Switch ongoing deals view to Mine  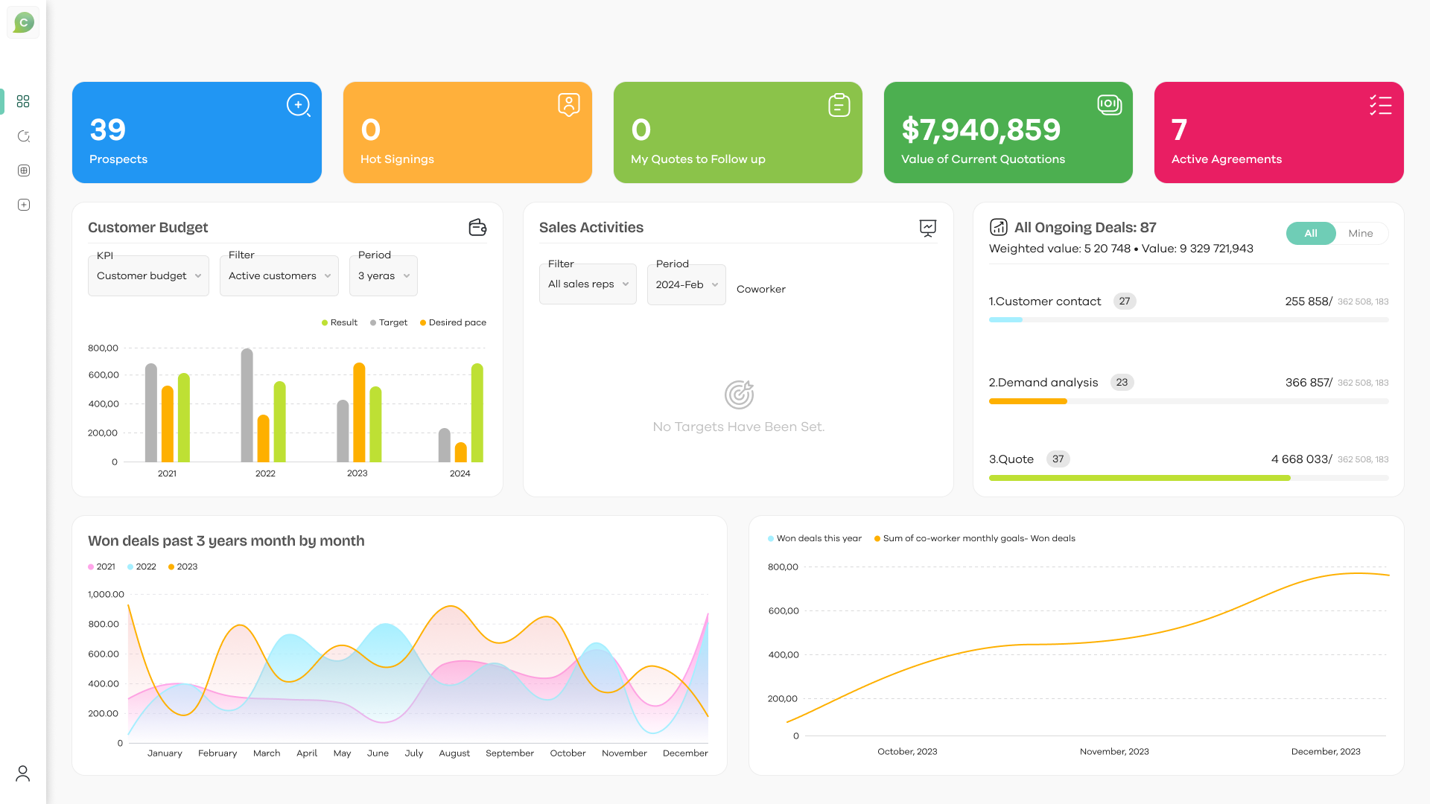click(1360, 233)
